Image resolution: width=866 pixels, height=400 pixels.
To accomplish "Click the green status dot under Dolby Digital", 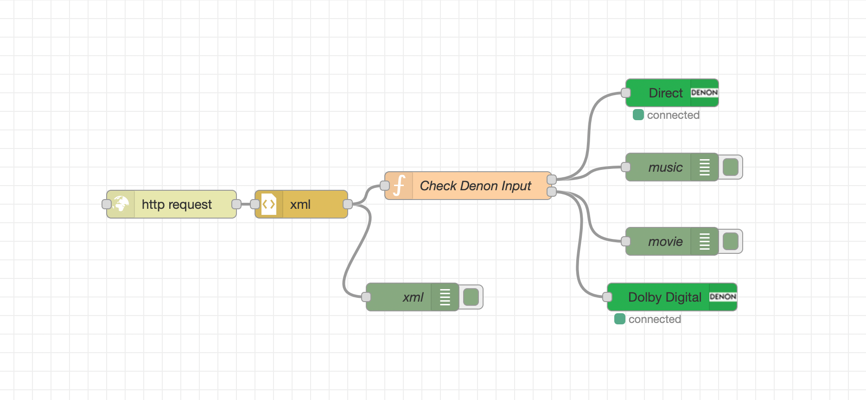I will pyautogui.click(x=620, y=319).
